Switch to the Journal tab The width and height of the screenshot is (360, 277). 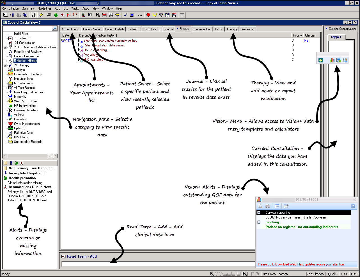tap(168, 29)
